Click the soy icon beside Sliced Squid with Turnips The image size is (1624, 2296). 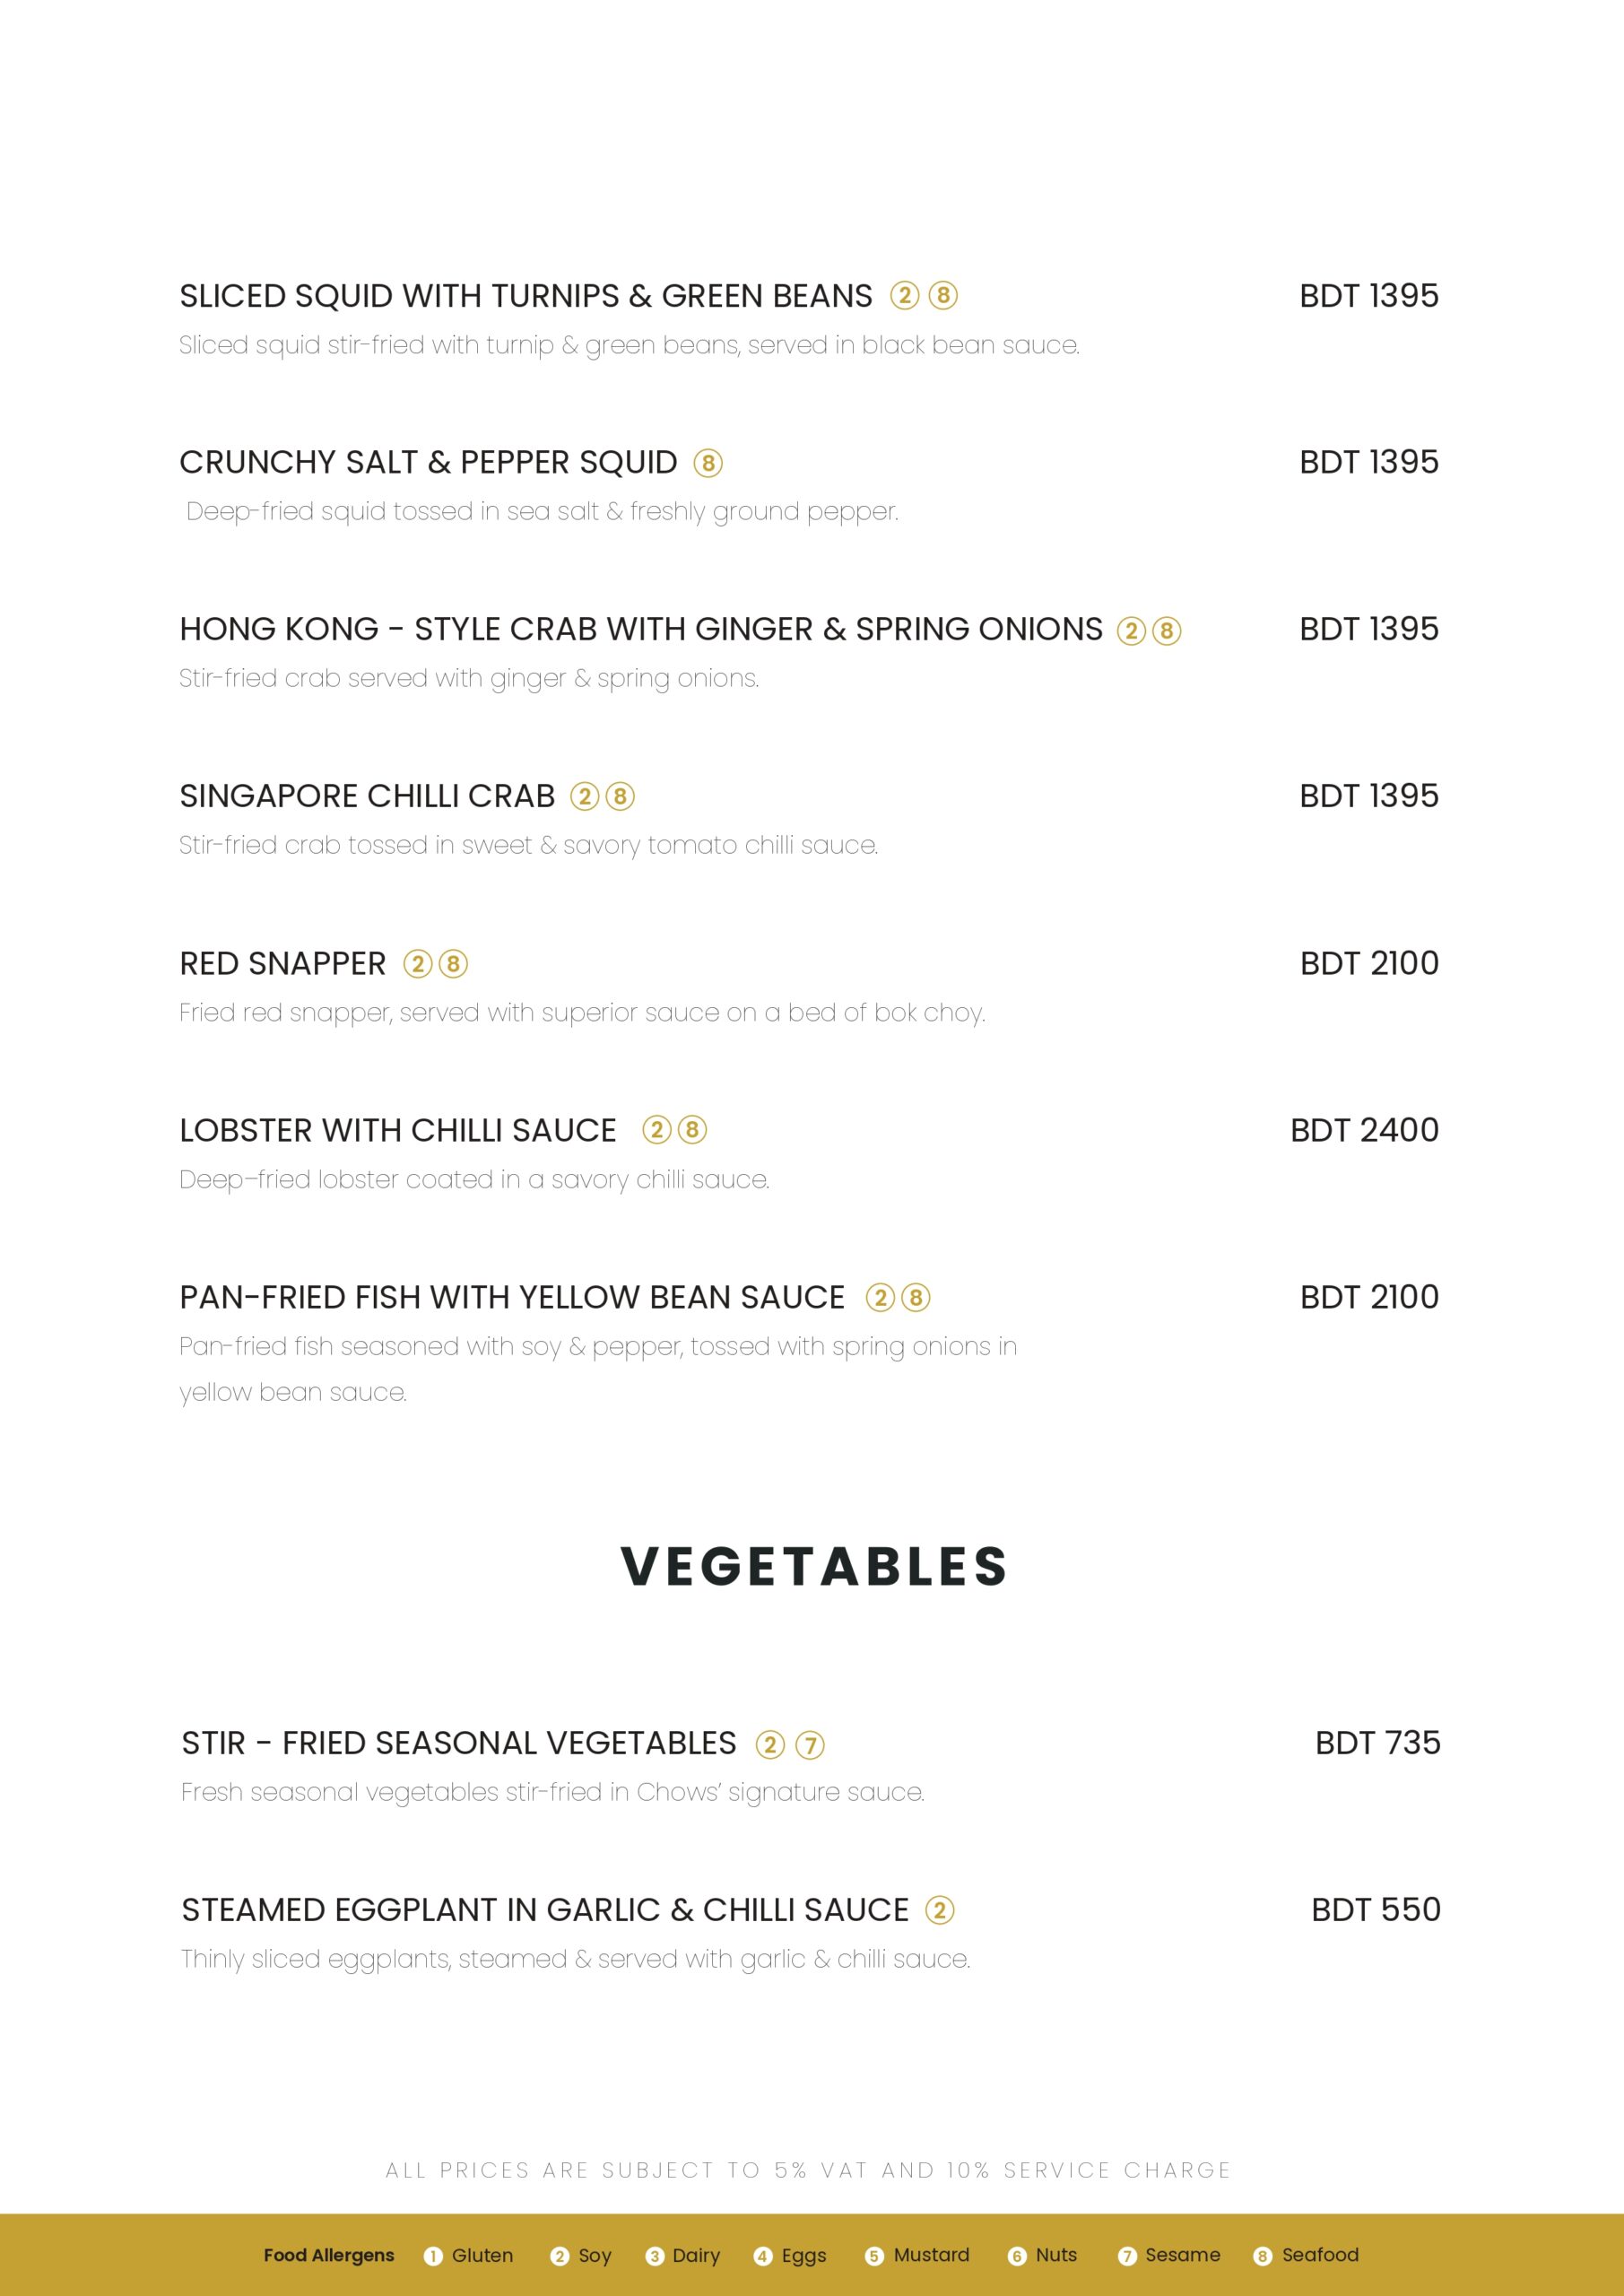[904, 296]
